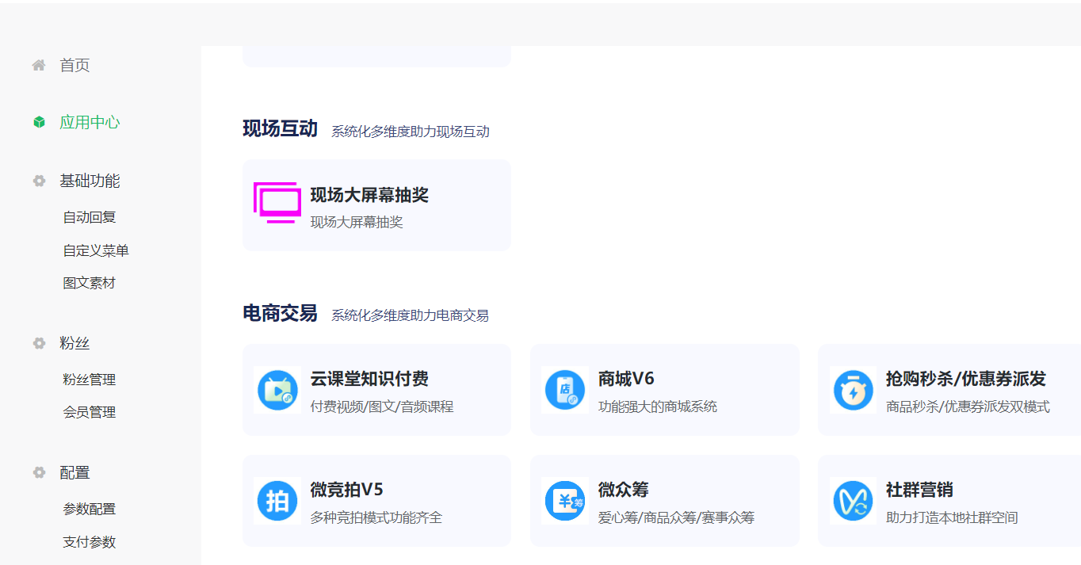Open the 微众筹 app card
The width and height of the screenshot is (1081, 565).
664,501
